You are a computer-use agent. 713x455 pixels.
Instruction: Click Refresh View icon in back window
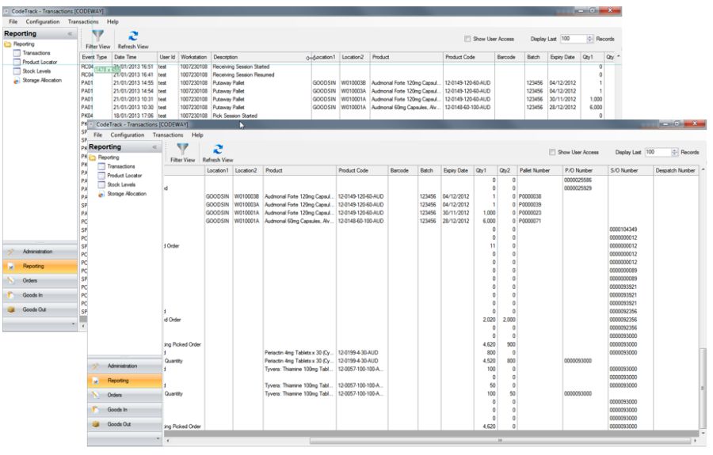(133, 36)
